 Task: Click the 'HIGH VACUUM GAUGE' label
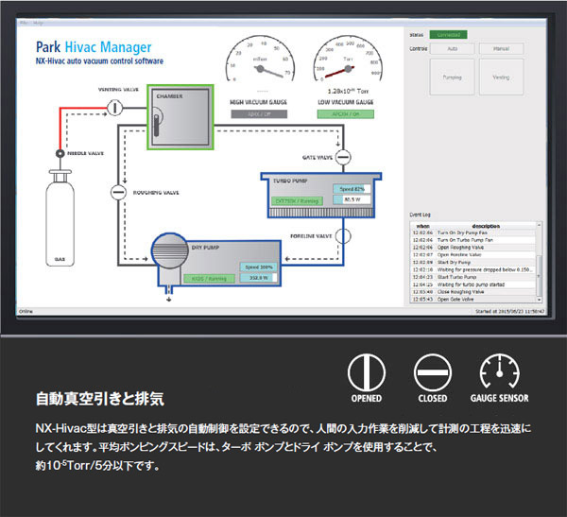click(x=259, y=102)
